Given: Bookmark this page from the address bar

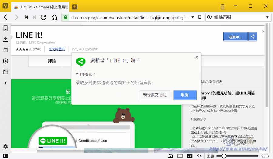Looking at the screenshot, I should 200,17.
